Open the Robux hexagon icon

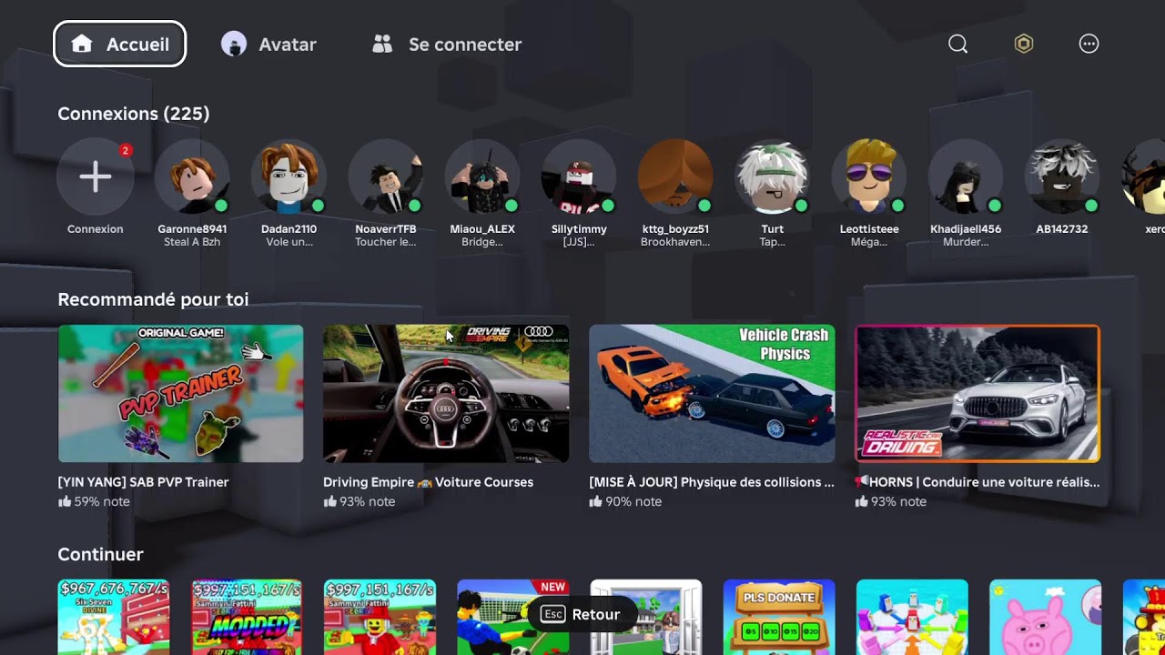1024,44
